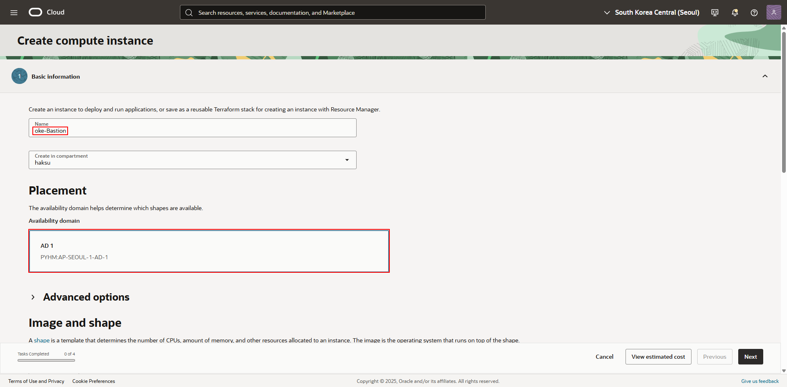Cancel the instance creation
Image resolution: width=787 pixels, height=387 pixels.
pyautogui.click(x=604, y=357)
